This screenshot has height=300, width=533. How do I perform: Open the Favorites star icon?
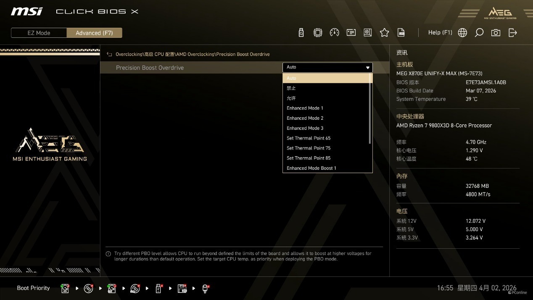tap(384, 33)
